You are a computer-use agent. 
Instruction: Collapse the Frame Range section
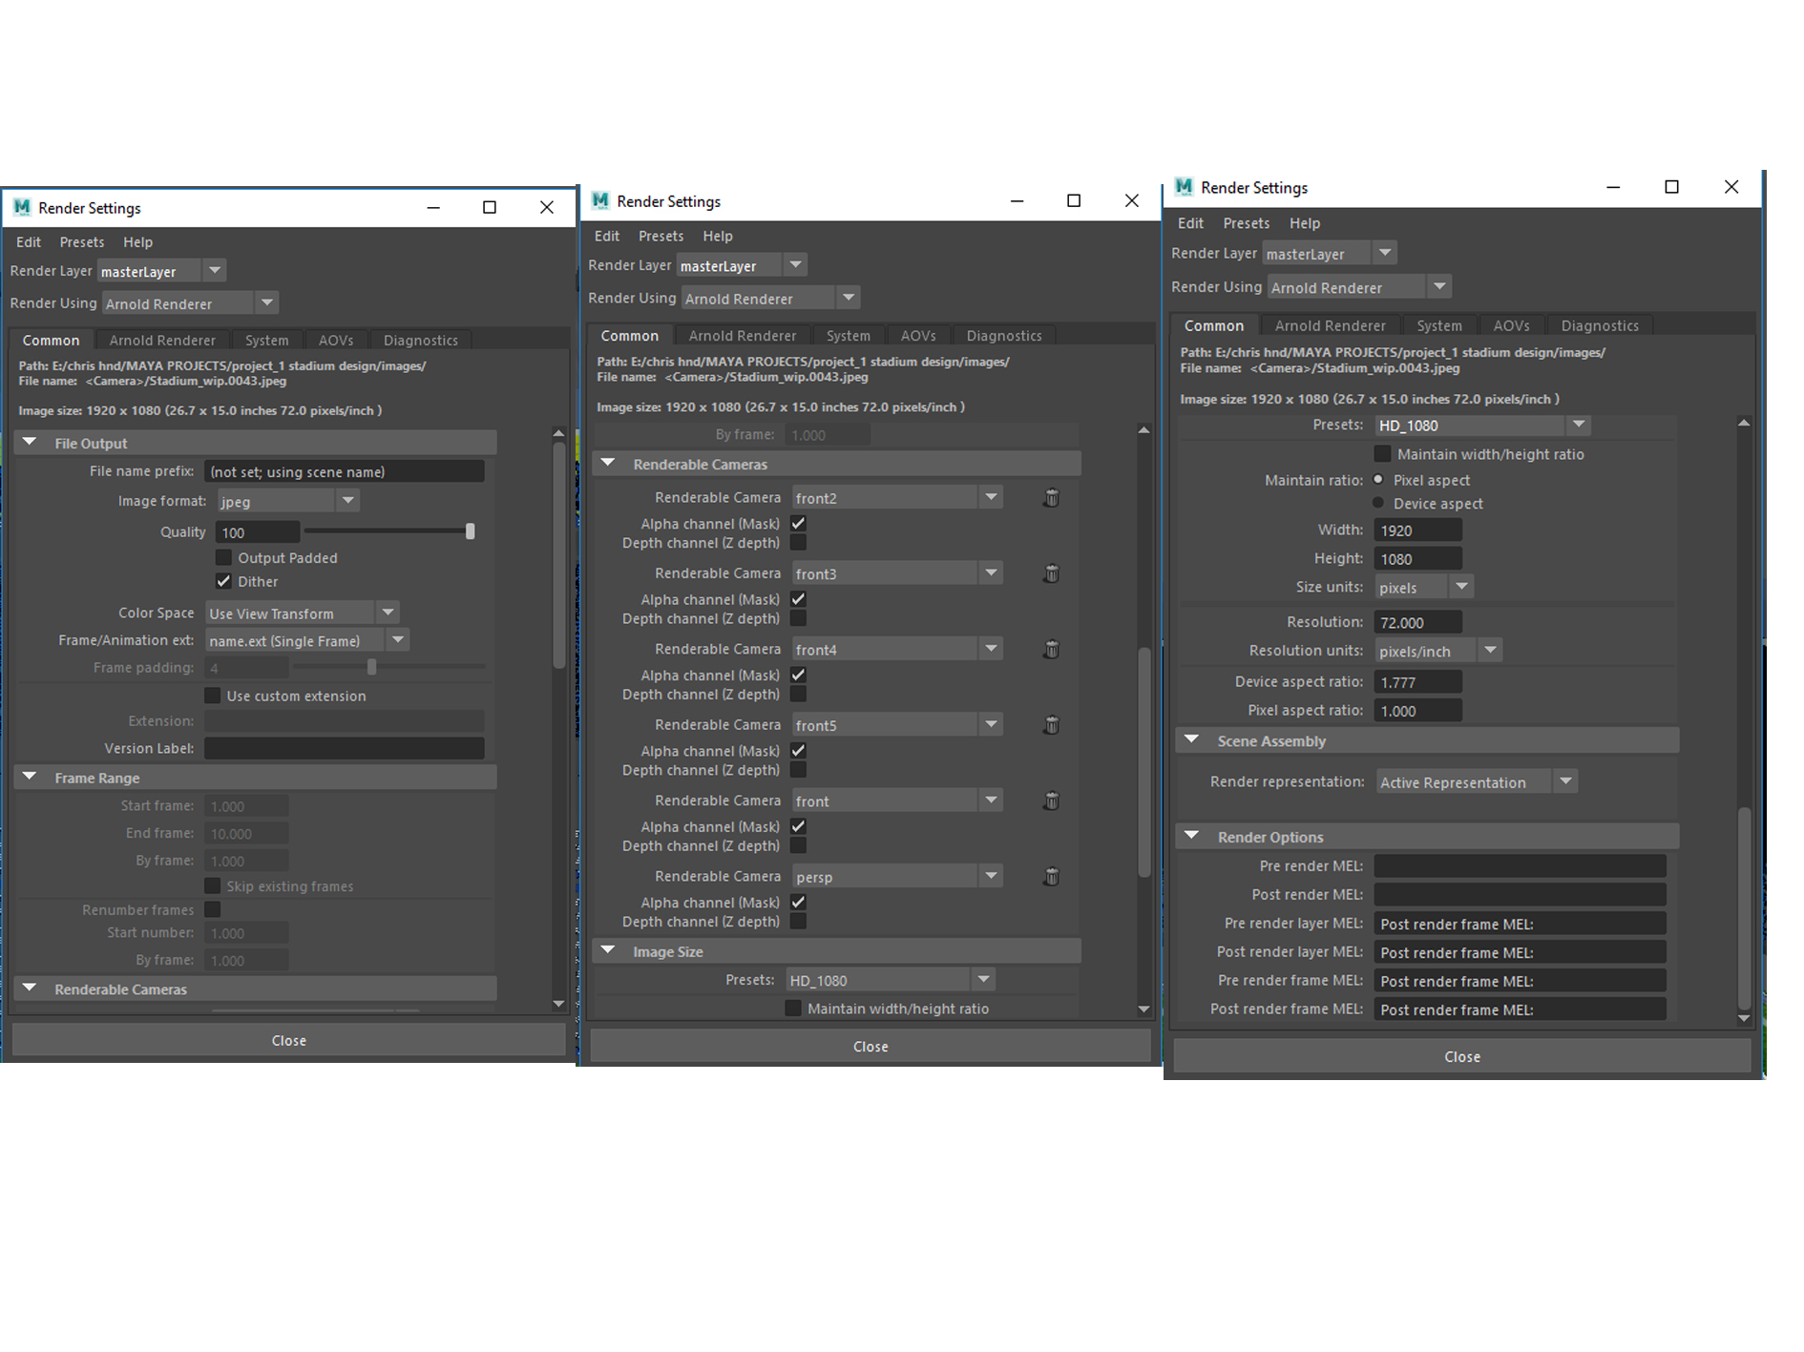[30, 778]
